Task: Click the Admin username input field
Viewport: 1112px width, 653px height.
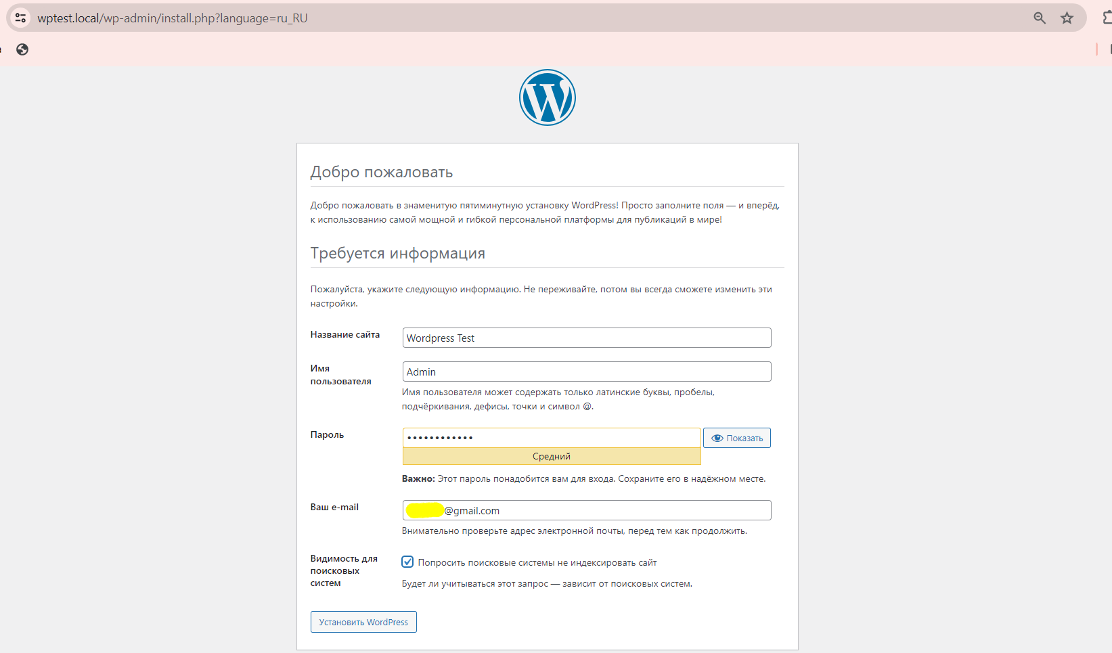Action: coord(587,371)
